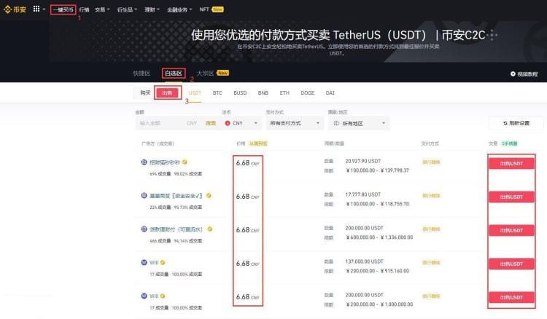Screen dimensions: 547x319
Task: Switch to the 快捷区 tab
Action: [141, 73]
